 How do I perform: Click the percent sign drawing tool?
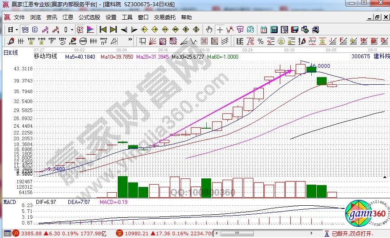coord(260,41)
